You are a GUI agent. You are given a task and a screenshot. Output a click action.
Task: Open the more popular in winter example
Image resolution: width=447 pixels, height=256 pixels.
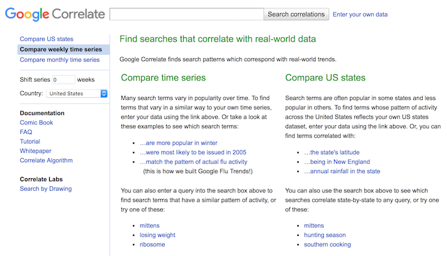pos(178,143)
